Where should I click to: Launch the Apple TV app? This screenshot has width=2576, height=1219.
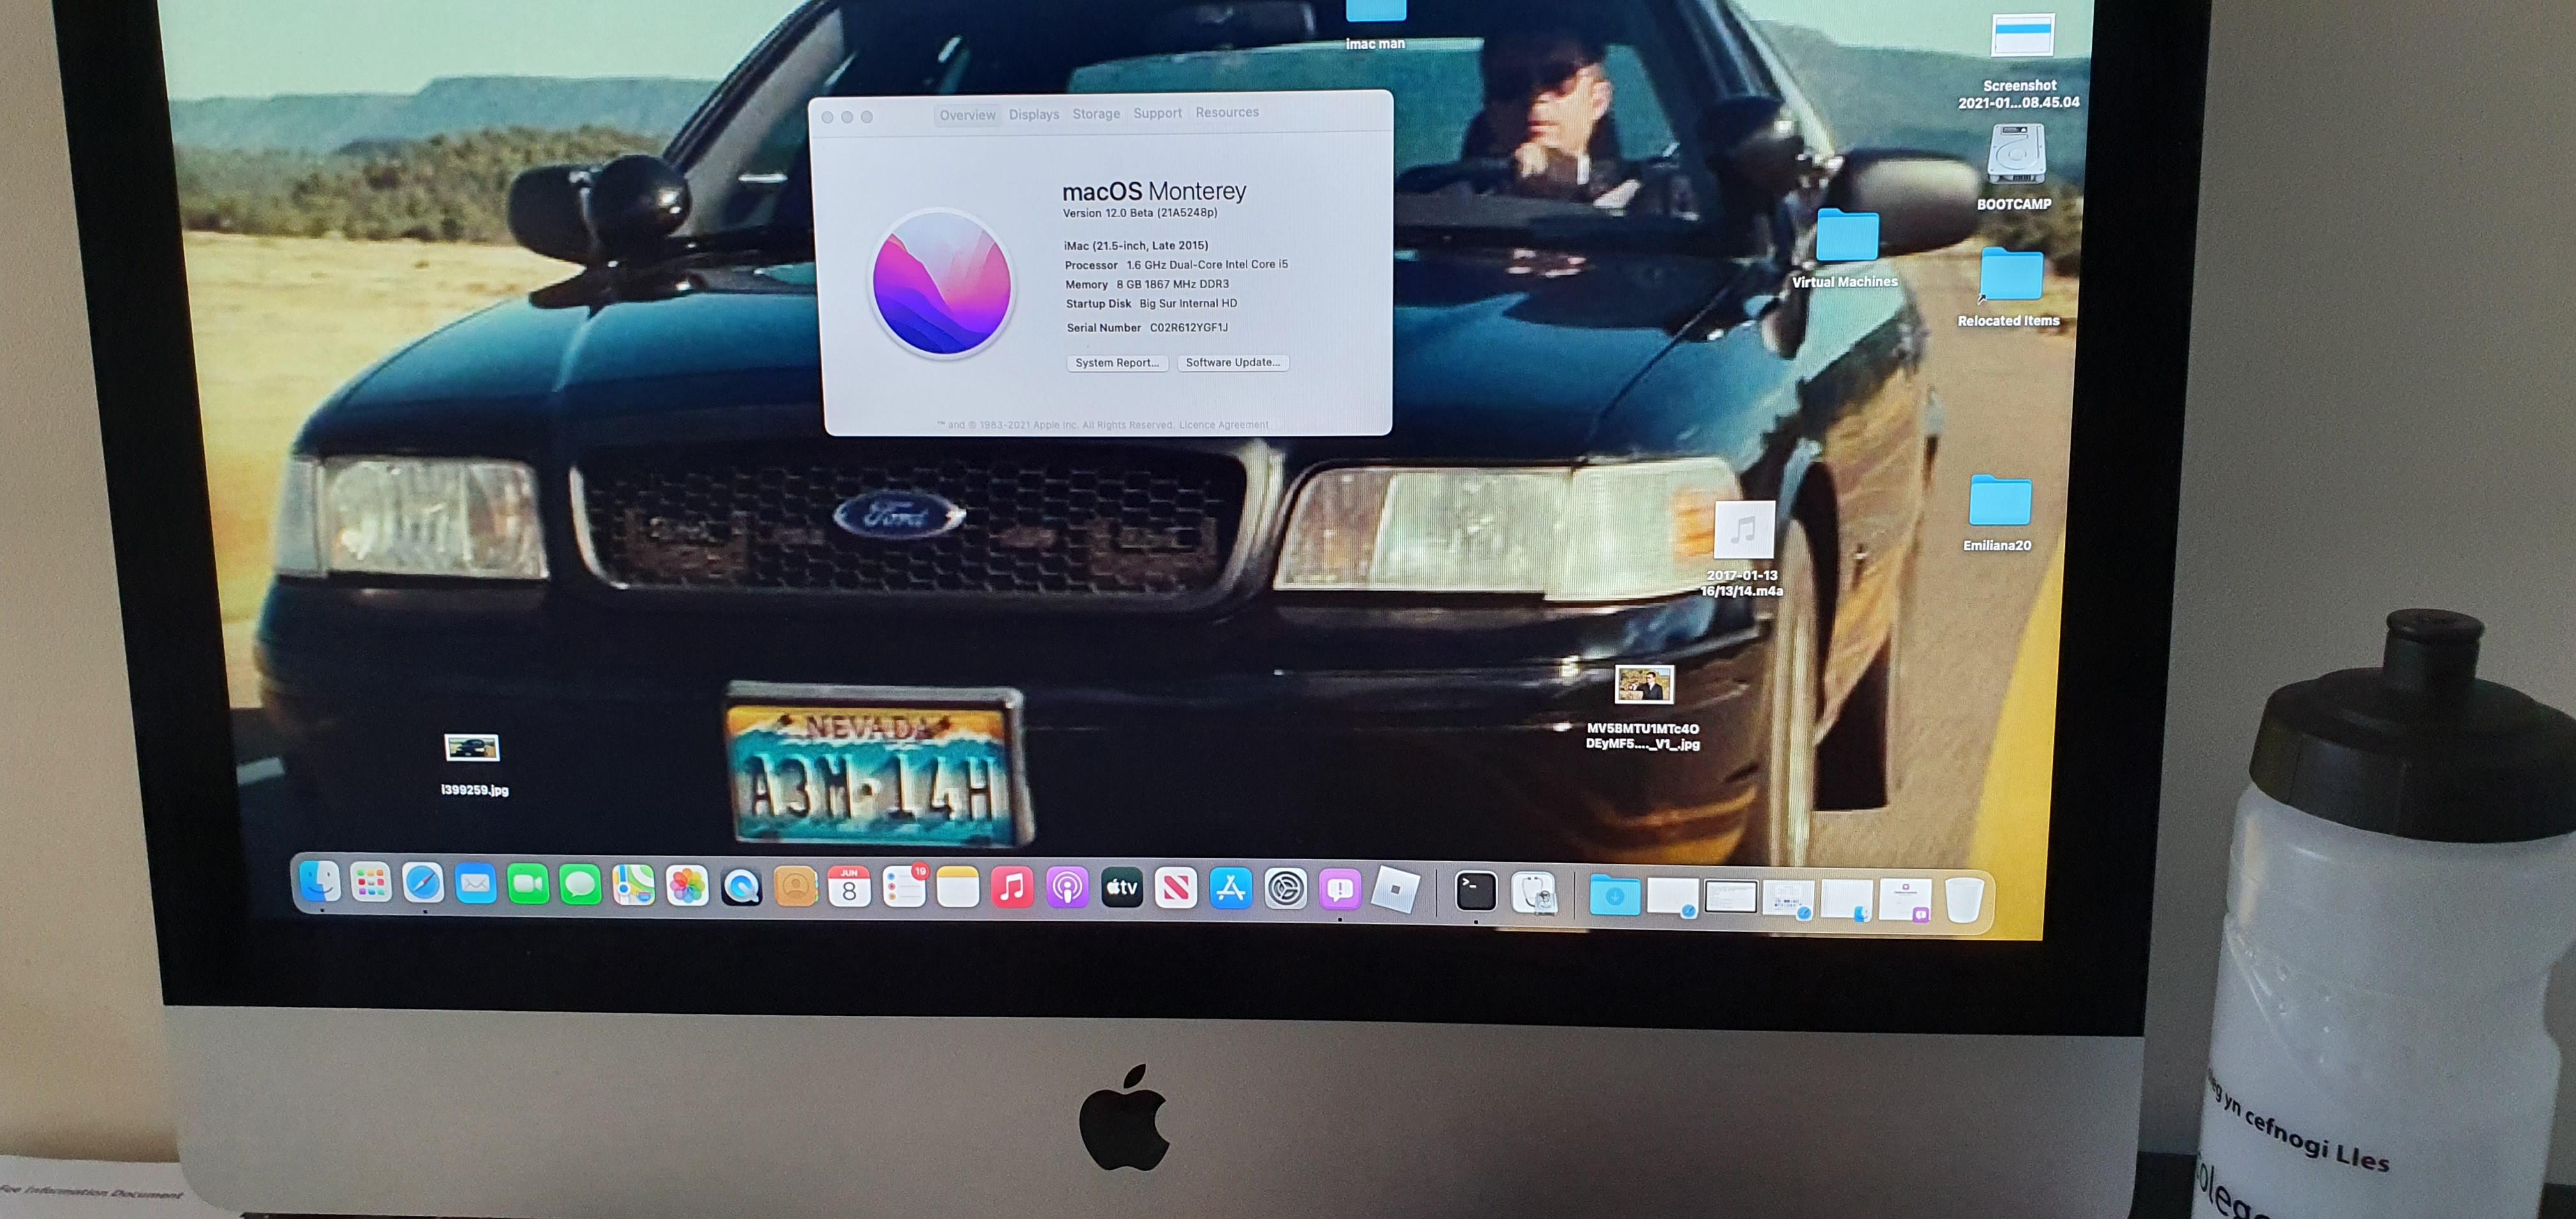click(1122, 887)
